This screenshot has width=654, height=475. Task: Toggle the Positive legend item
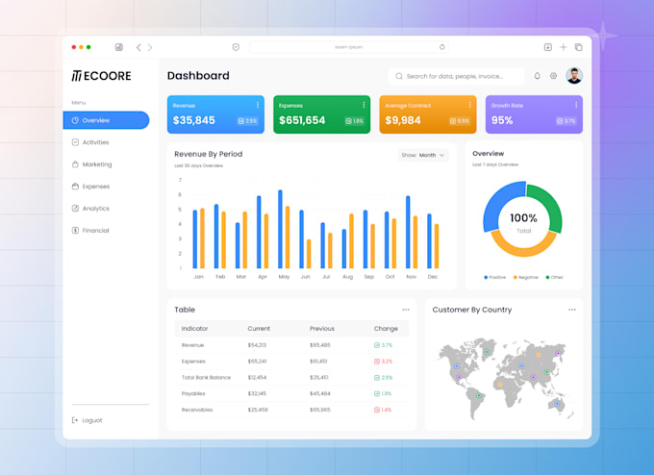[x=494, y=277]
